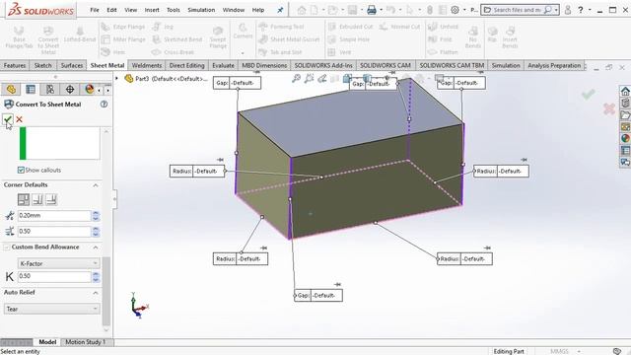
Task: Open Custom Properties in task pane
Action: (625, 151)
